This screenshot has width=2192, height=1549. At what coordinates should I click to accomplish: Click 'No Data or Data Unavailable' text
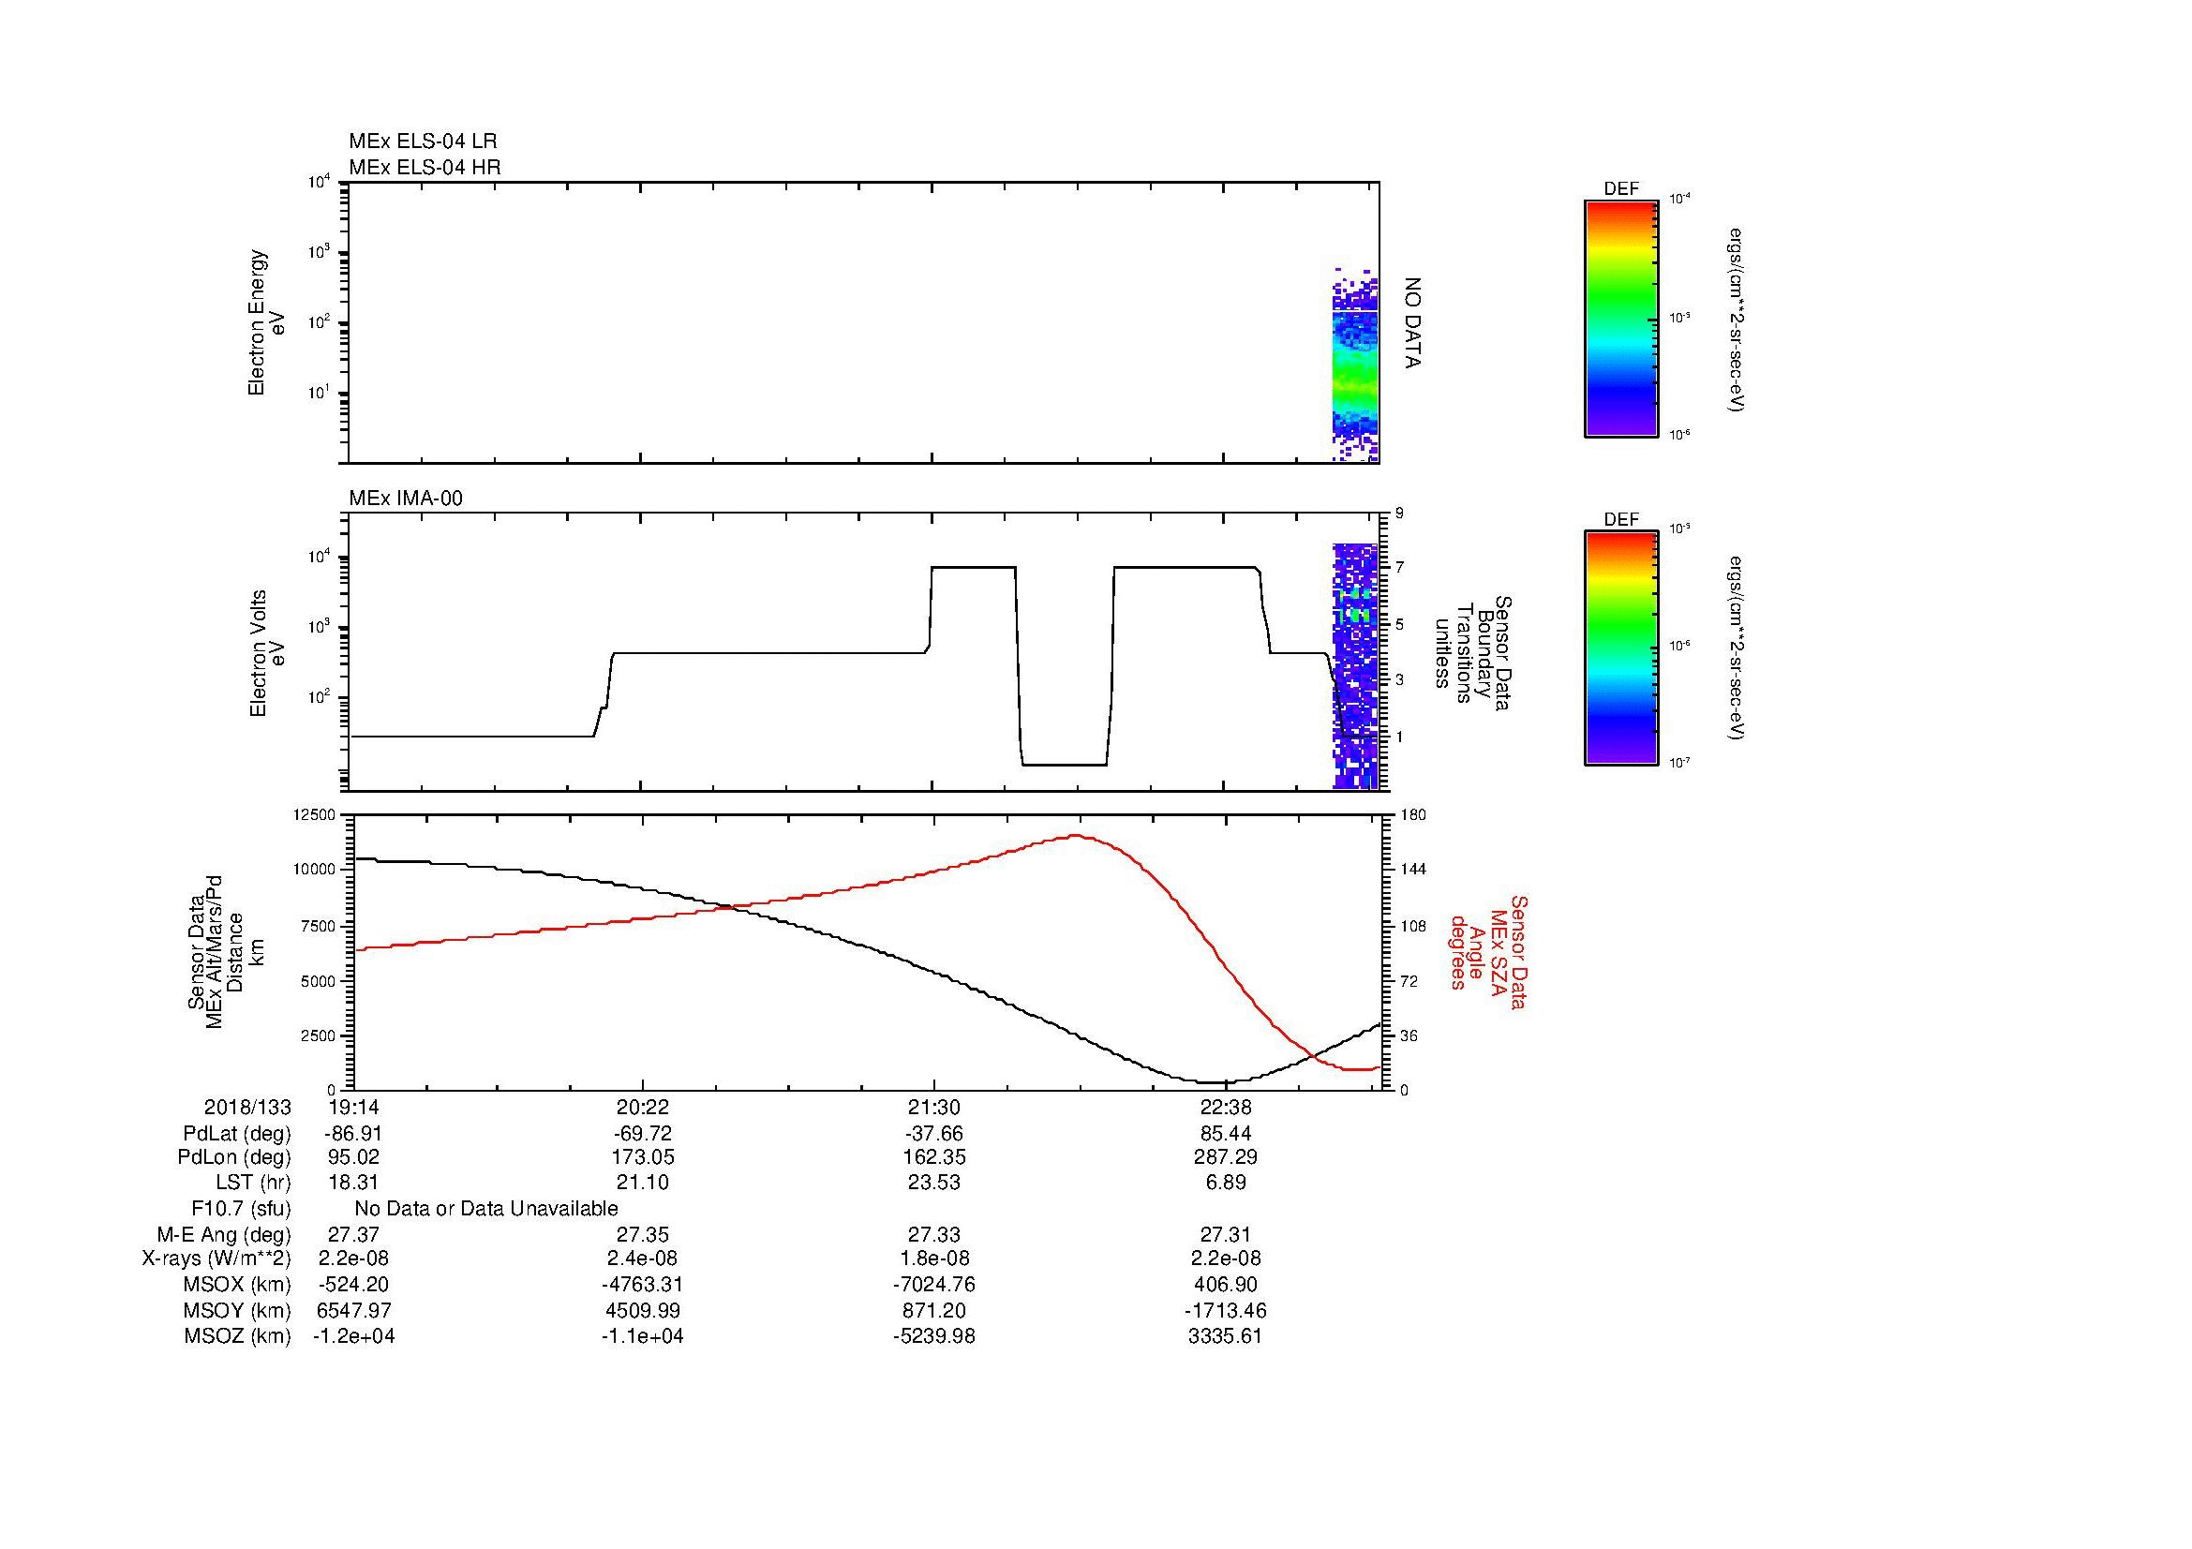coord(486,1209)
